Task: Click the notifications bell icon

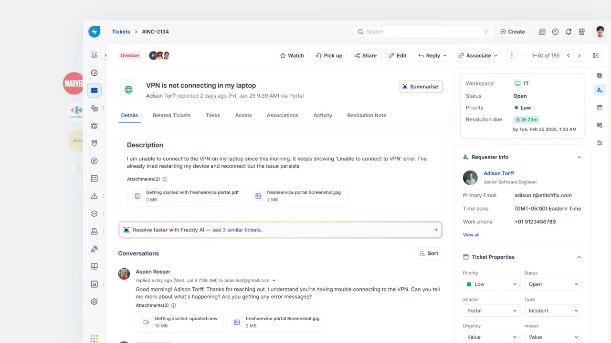Action: [x=568, y=32]
